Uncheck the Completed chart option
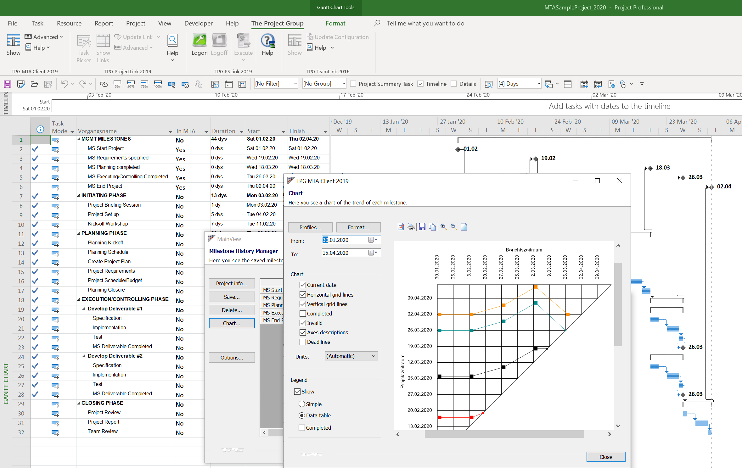Viewport: 742px width, 468px height. point(302,314)
